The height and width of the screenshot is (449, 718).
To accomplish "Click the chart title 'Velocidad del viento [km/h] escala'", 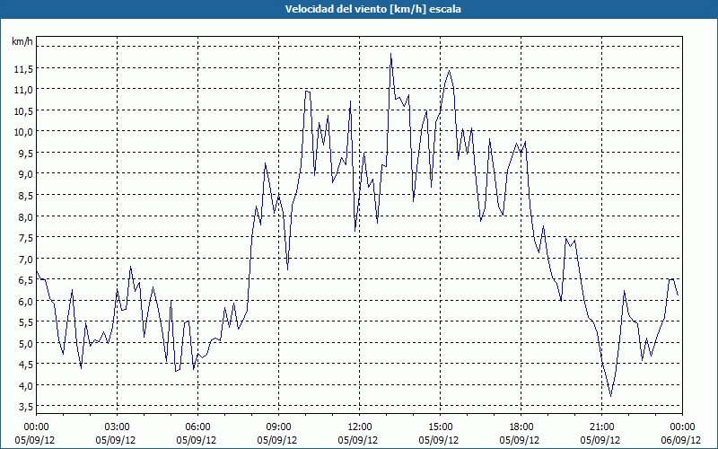I will click(372, 9).
